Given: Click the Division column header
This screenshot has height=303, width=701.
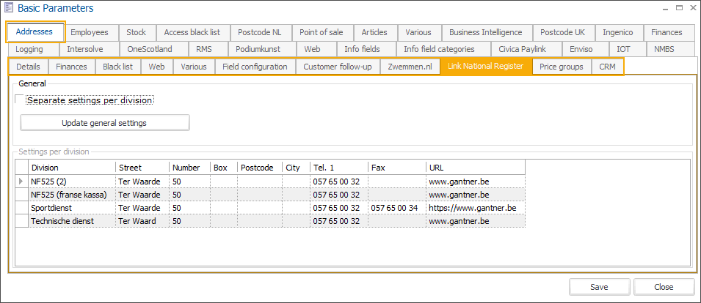Looking at the screenshot, I should click(72, 168).
